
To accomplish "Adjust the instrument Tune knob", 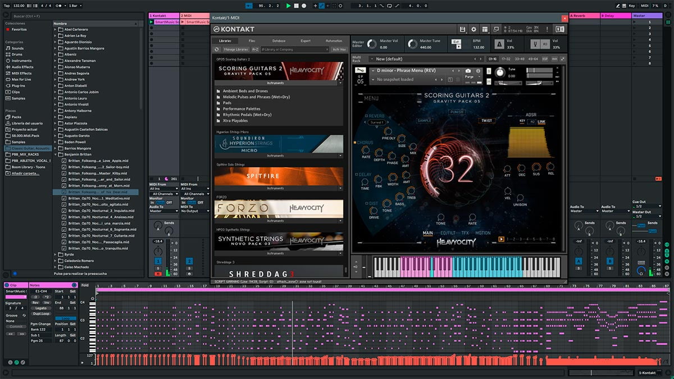I will click(x=499, y=71).
